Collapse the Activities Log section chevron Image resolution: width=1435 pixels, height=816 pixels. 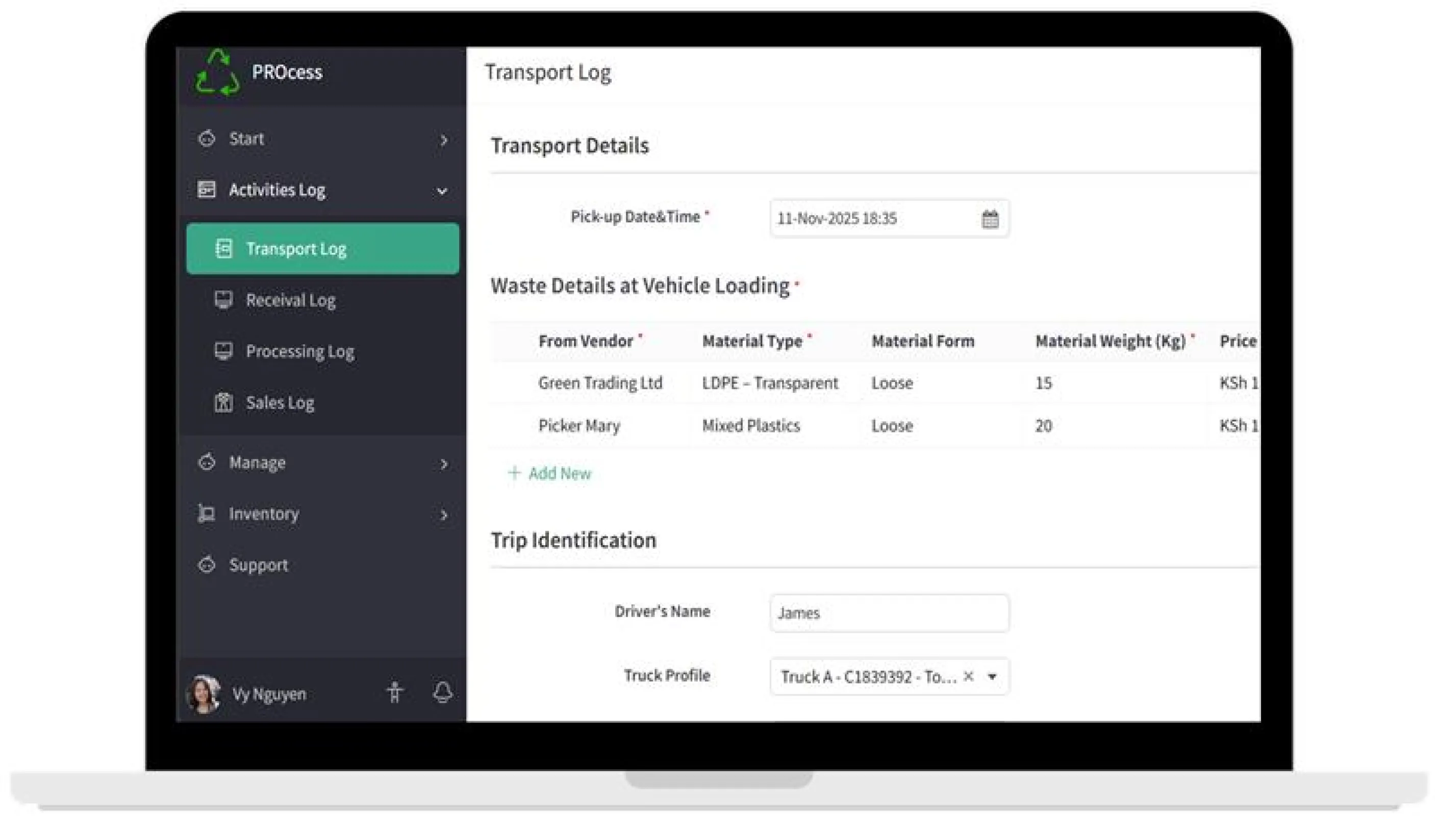tap(442, 191)
